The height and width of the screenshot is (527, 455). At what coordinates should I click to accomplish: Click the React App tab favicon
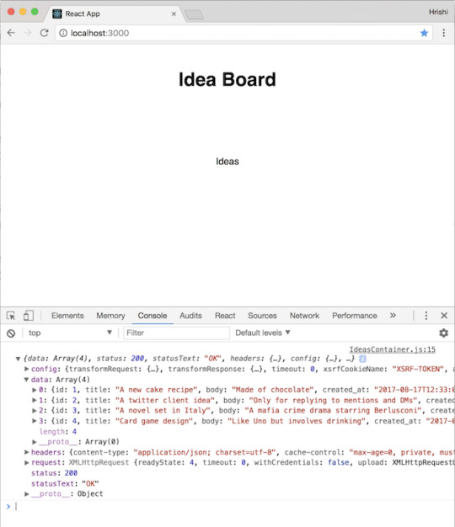[57, 13]
